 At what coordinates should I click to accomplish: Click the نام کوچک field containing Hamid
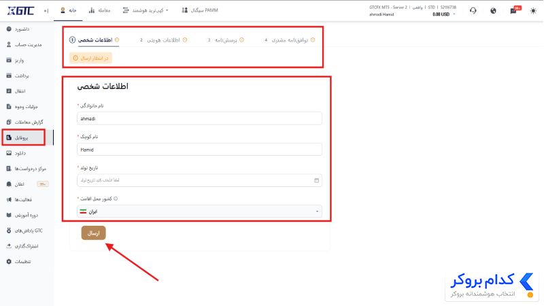[x=199, y=150]
